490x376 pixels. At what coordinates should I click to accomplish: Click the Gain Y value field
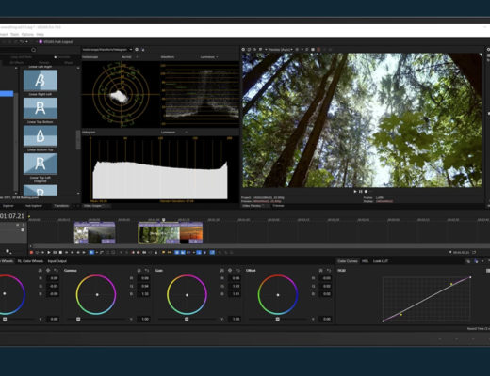(236, 319)
